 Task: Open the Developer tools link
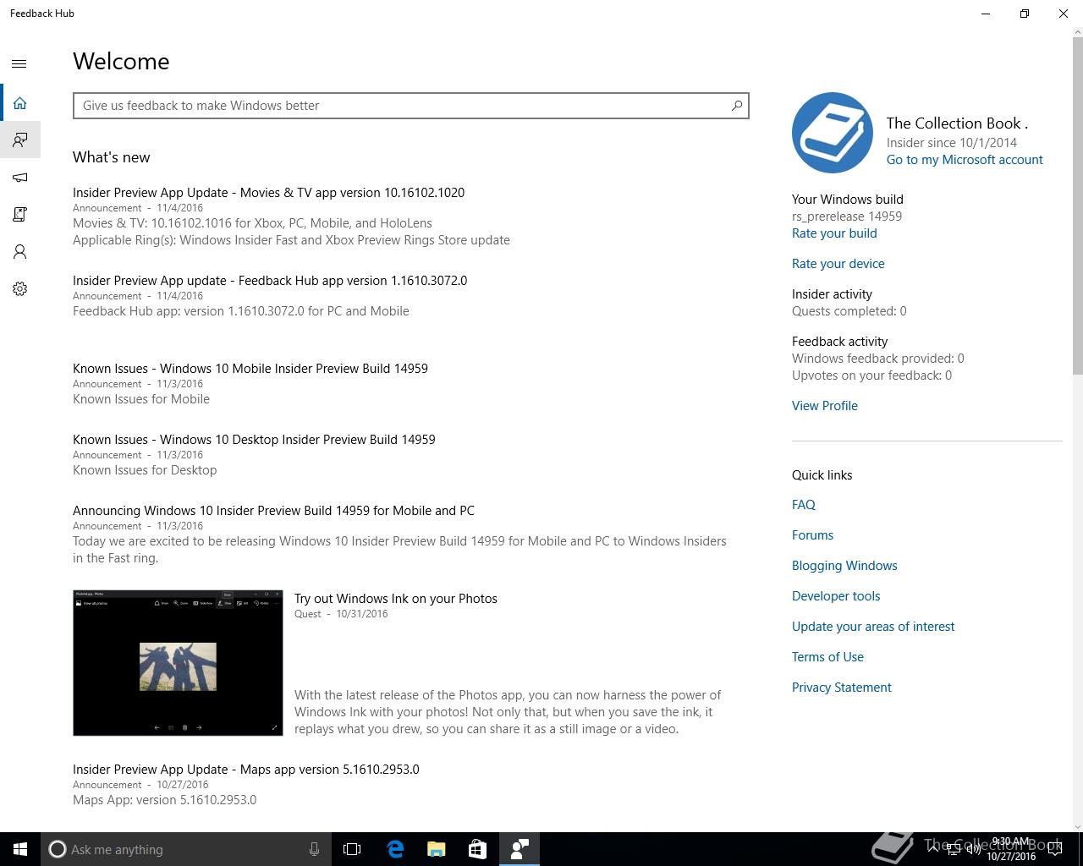[x=836, y=596]
